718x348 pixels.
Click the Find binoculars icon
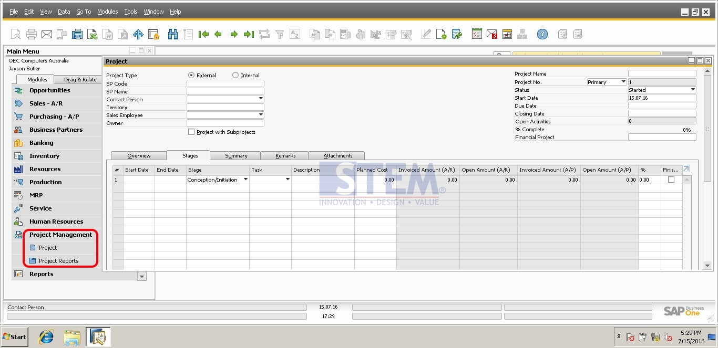173,35
